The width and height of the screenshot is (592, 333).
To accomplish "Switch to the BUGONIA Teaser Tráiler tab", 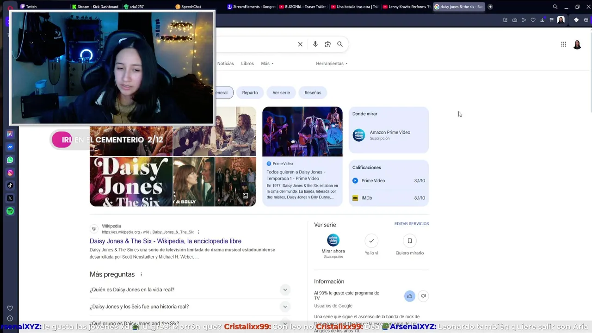I will (x=303, y=7).
